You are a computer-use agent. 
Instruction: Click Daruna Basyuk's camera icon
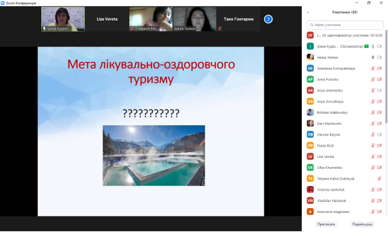[380, 134]
